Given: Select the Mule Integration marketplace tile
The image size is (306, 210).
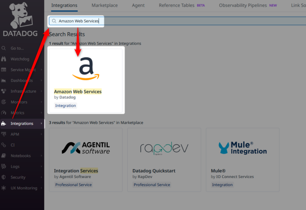Looking at the screenshot, I should click(242, 159).
